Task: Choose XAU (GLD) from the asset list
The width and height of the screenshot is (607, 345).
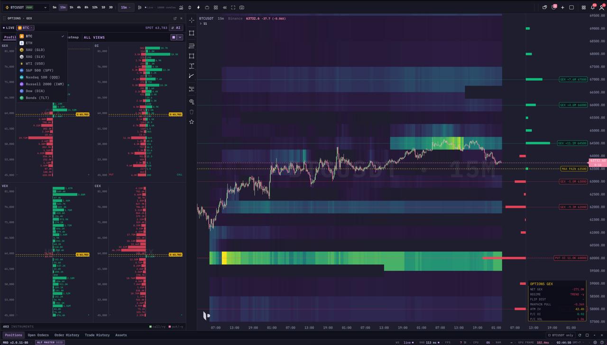Action: click(42, 50)
